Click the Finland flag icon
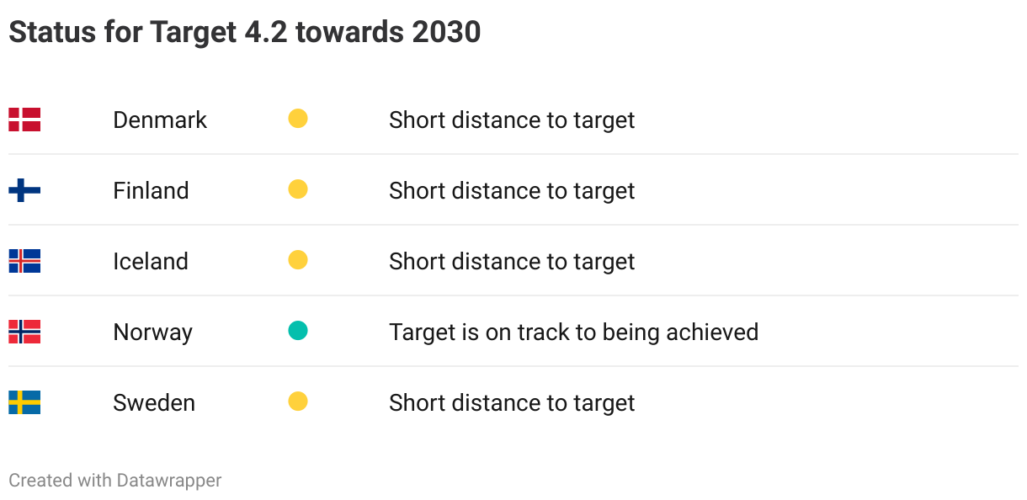 coord(24,190)
